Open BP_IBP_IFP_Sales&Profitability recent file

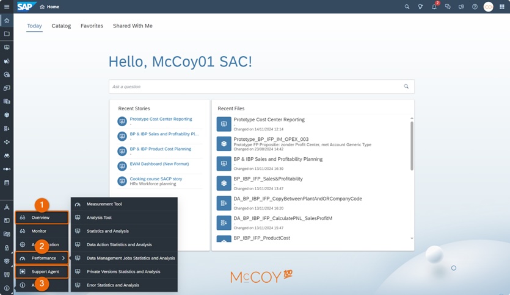[x=268, y=179]
